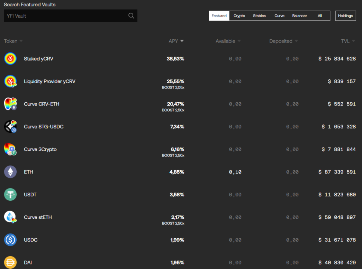Click the ETH token icon
Image resolution: width=362 pixels, height=269 pixels.
tap(10, 172)
